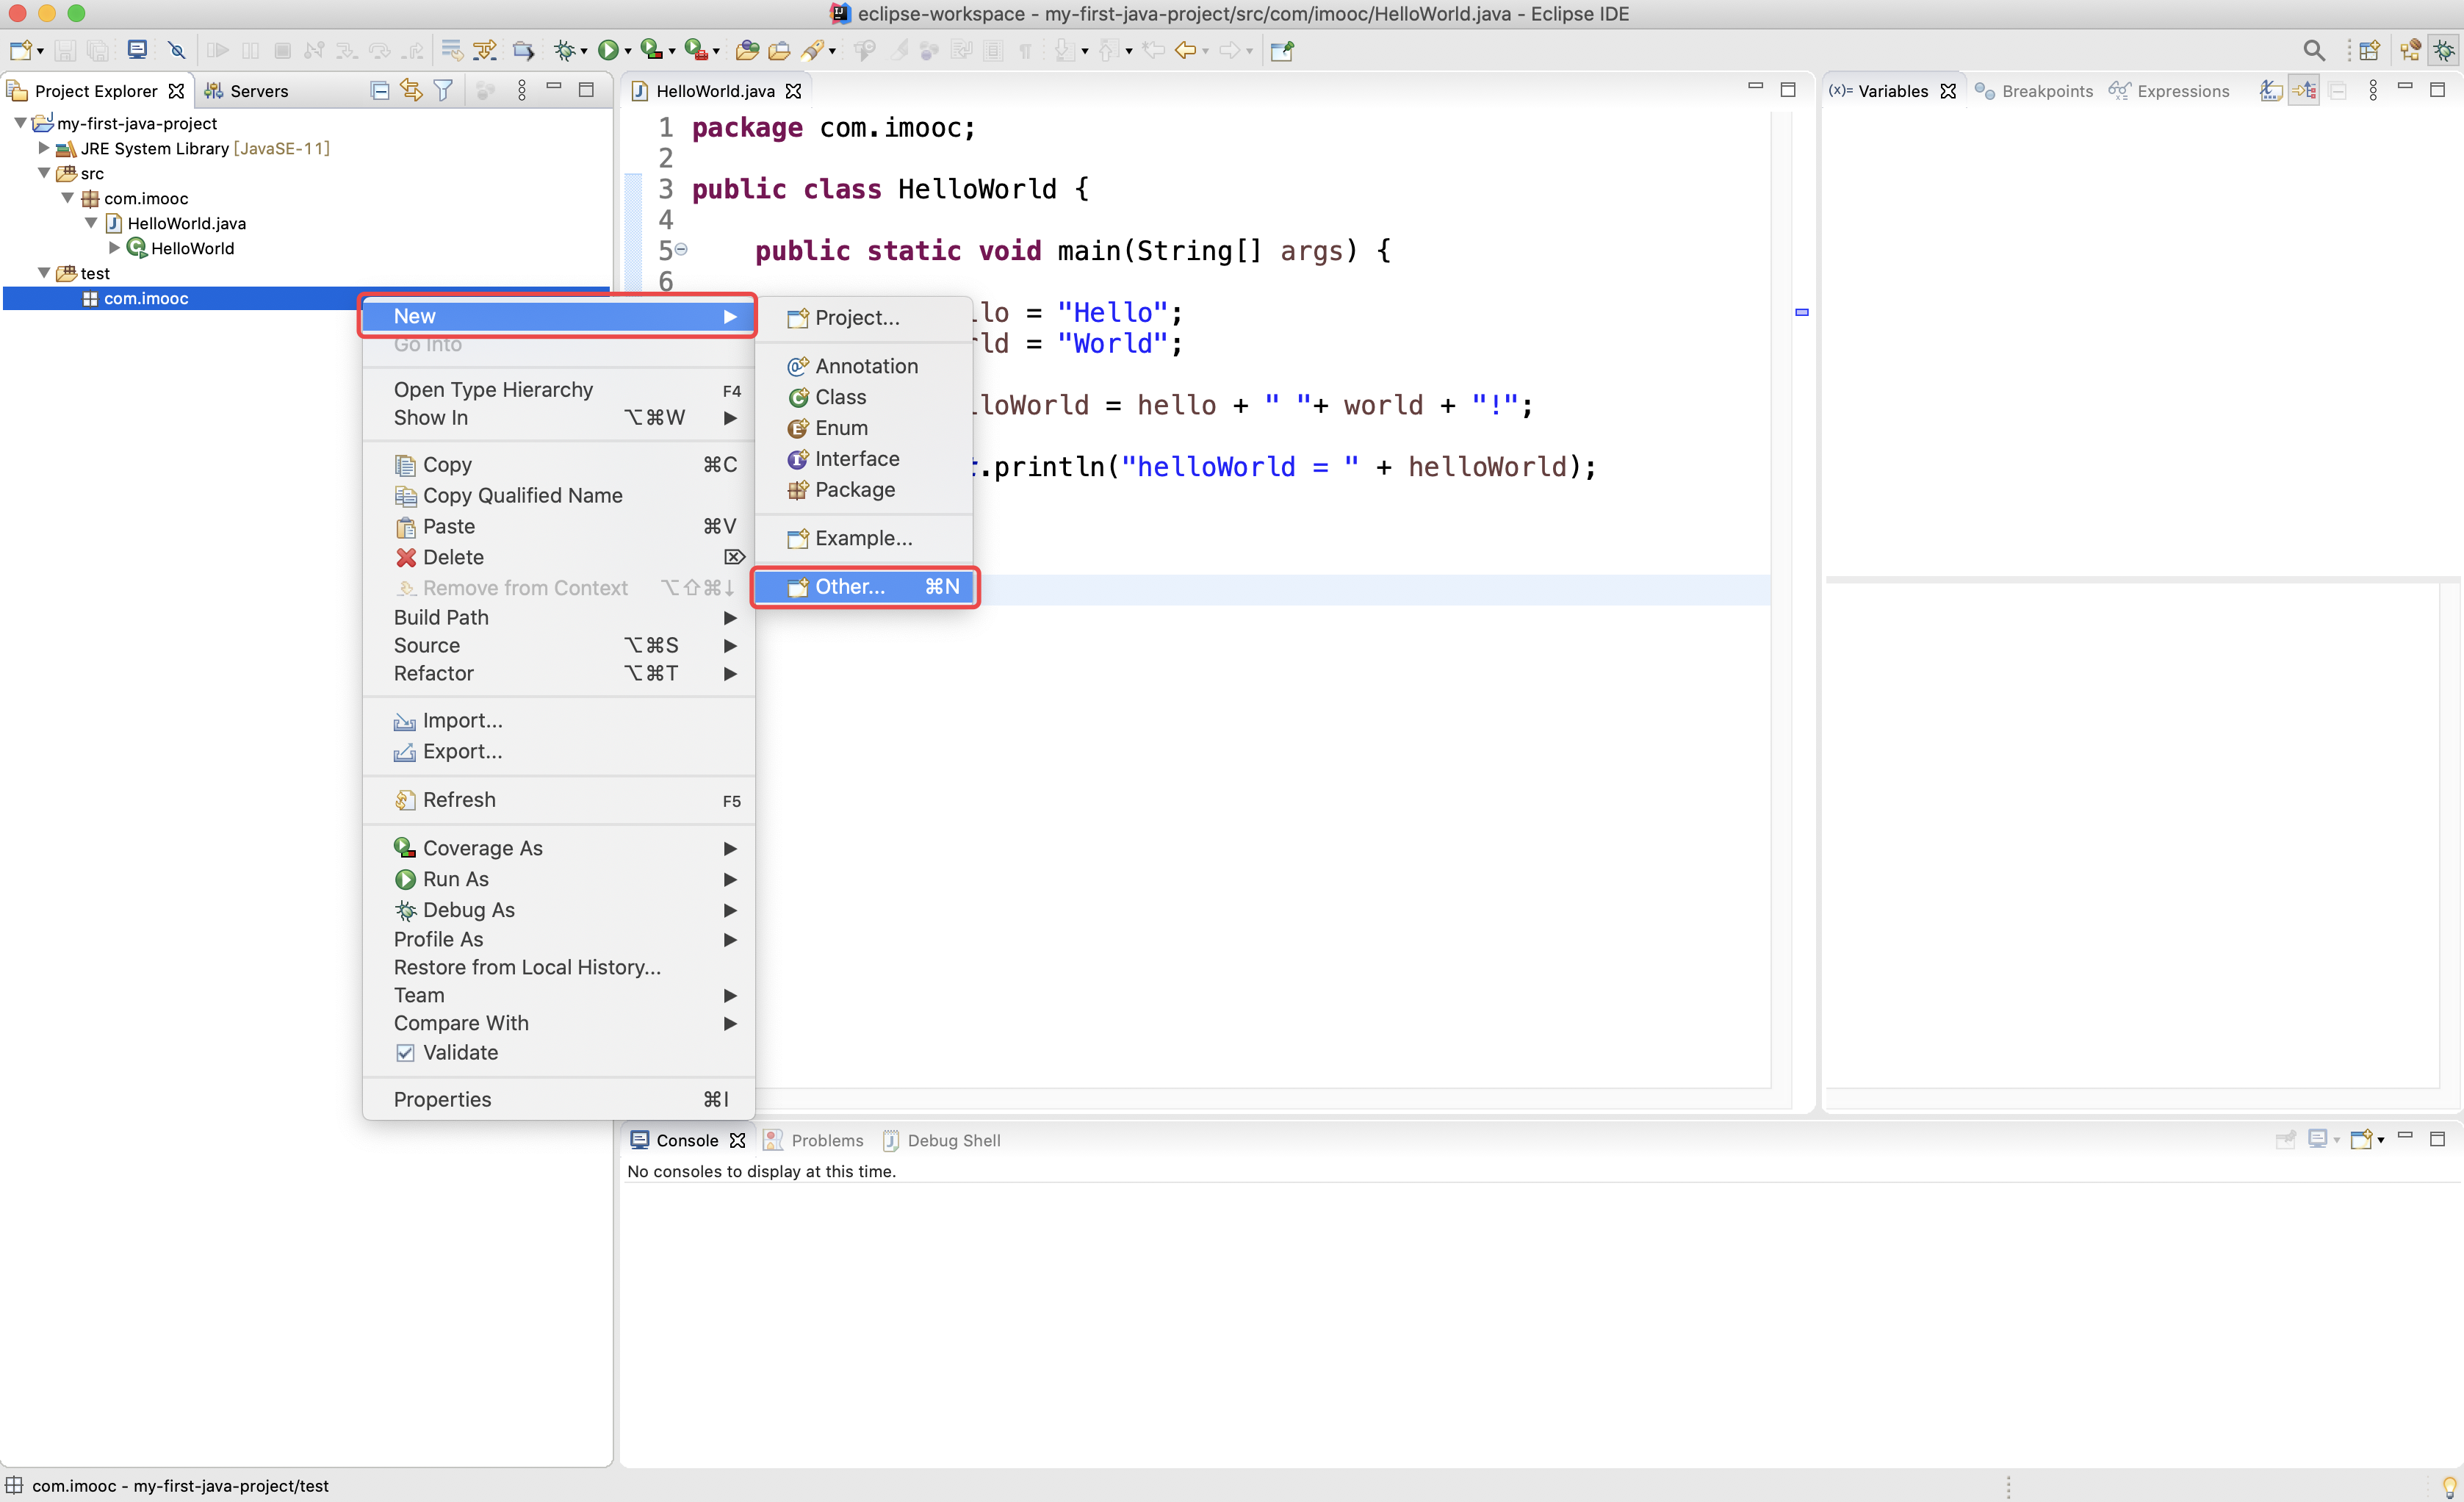
Task: Collapse the HelloWorld.java tree node
Action: [91, 223]
